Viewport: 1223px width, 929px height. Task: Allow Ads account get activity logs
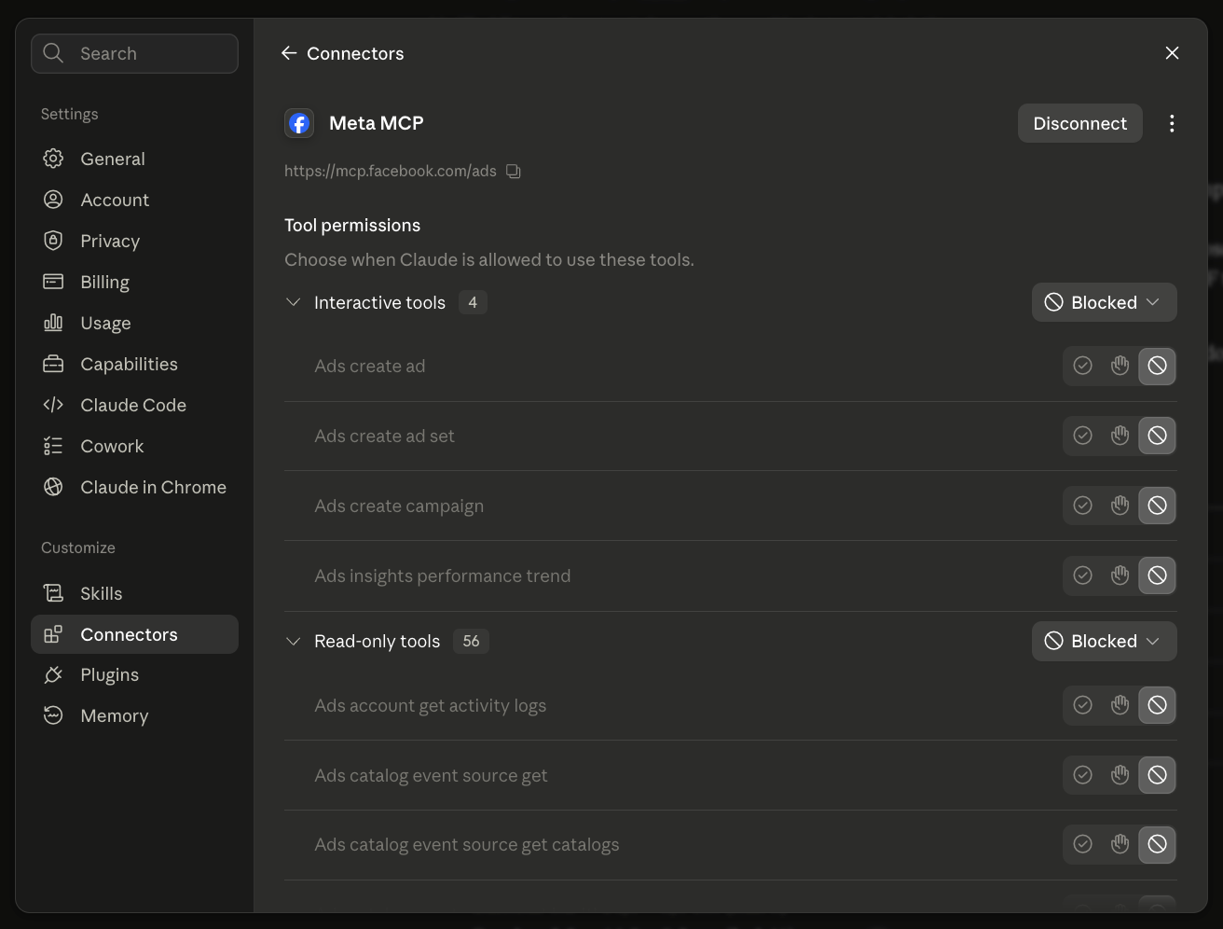click(1082, 705)
